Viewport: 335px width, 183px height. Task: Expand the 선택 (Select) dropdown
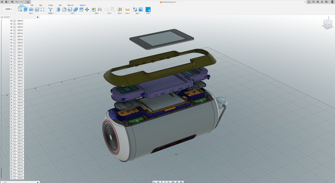click(148, 13)
